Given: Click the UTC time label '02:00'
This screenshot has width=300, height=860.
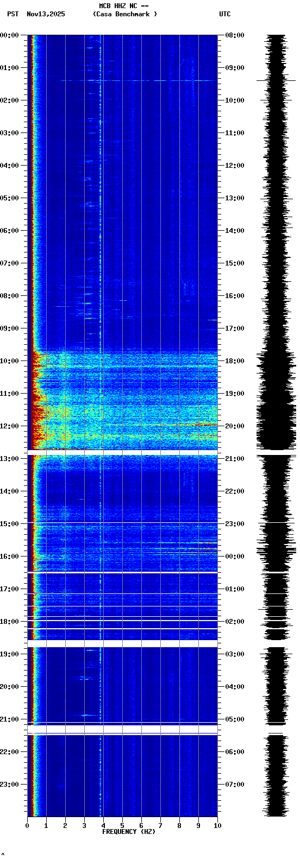Looking at the screenshot, I should coord(235,622).
